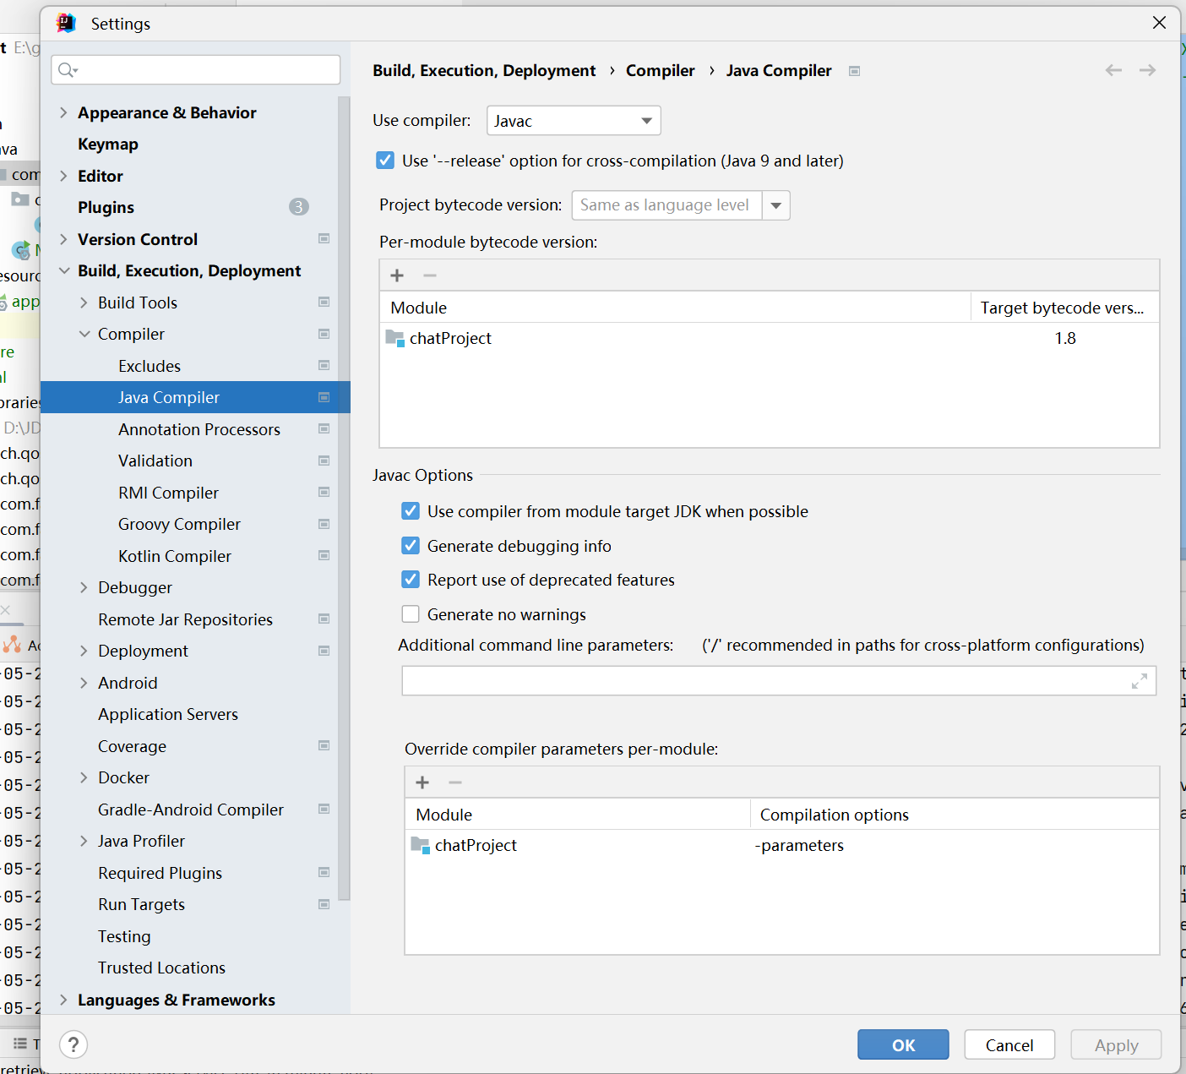Click the add button above per-module bytecode table
Image resolution: width=1186 pixels, height=1074 pixels.
coord(397,275)
